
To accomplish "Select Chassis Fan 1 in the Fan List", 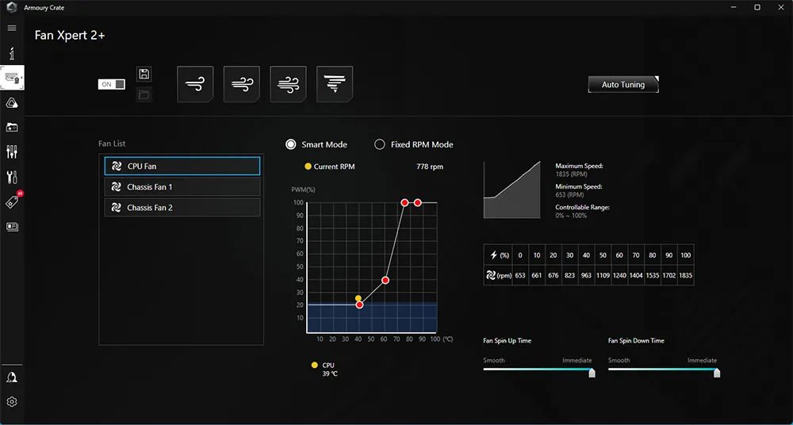I will point(182,187).
